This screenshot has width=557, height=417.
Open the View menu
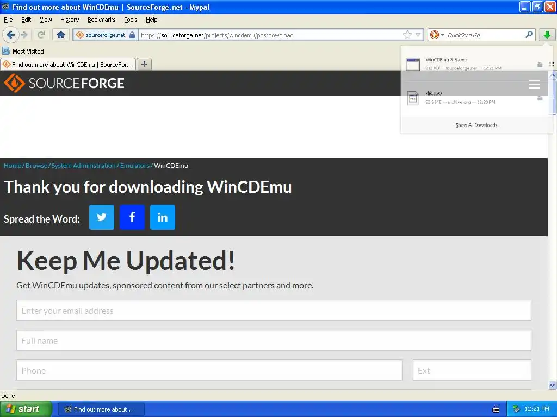(x=46, y=20)
